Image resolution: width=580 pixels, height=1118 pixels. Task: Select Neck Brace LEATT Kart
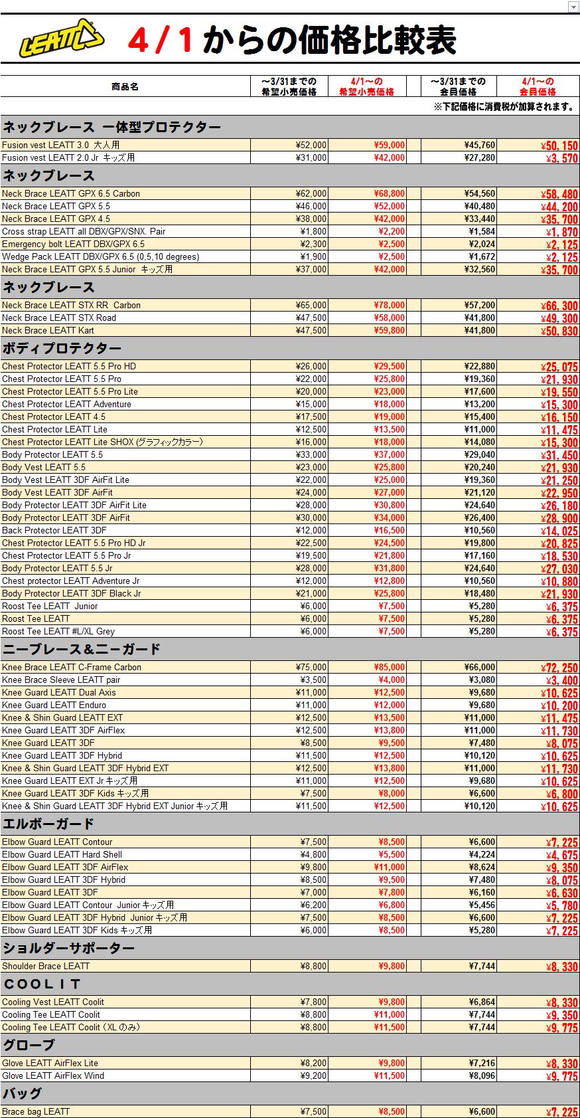point(48,331)
